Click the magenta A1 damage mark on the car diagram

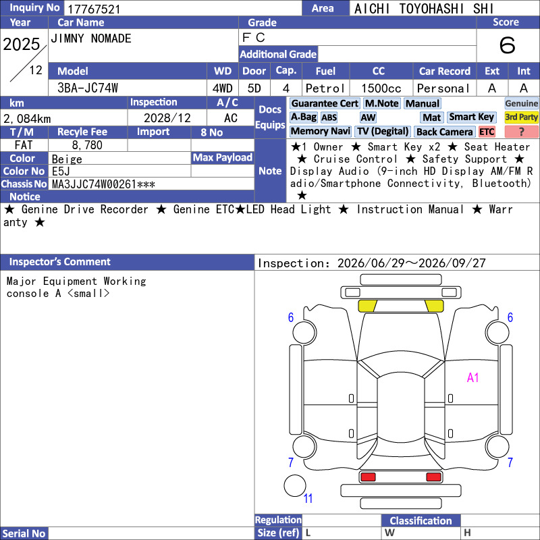[473, 378]
